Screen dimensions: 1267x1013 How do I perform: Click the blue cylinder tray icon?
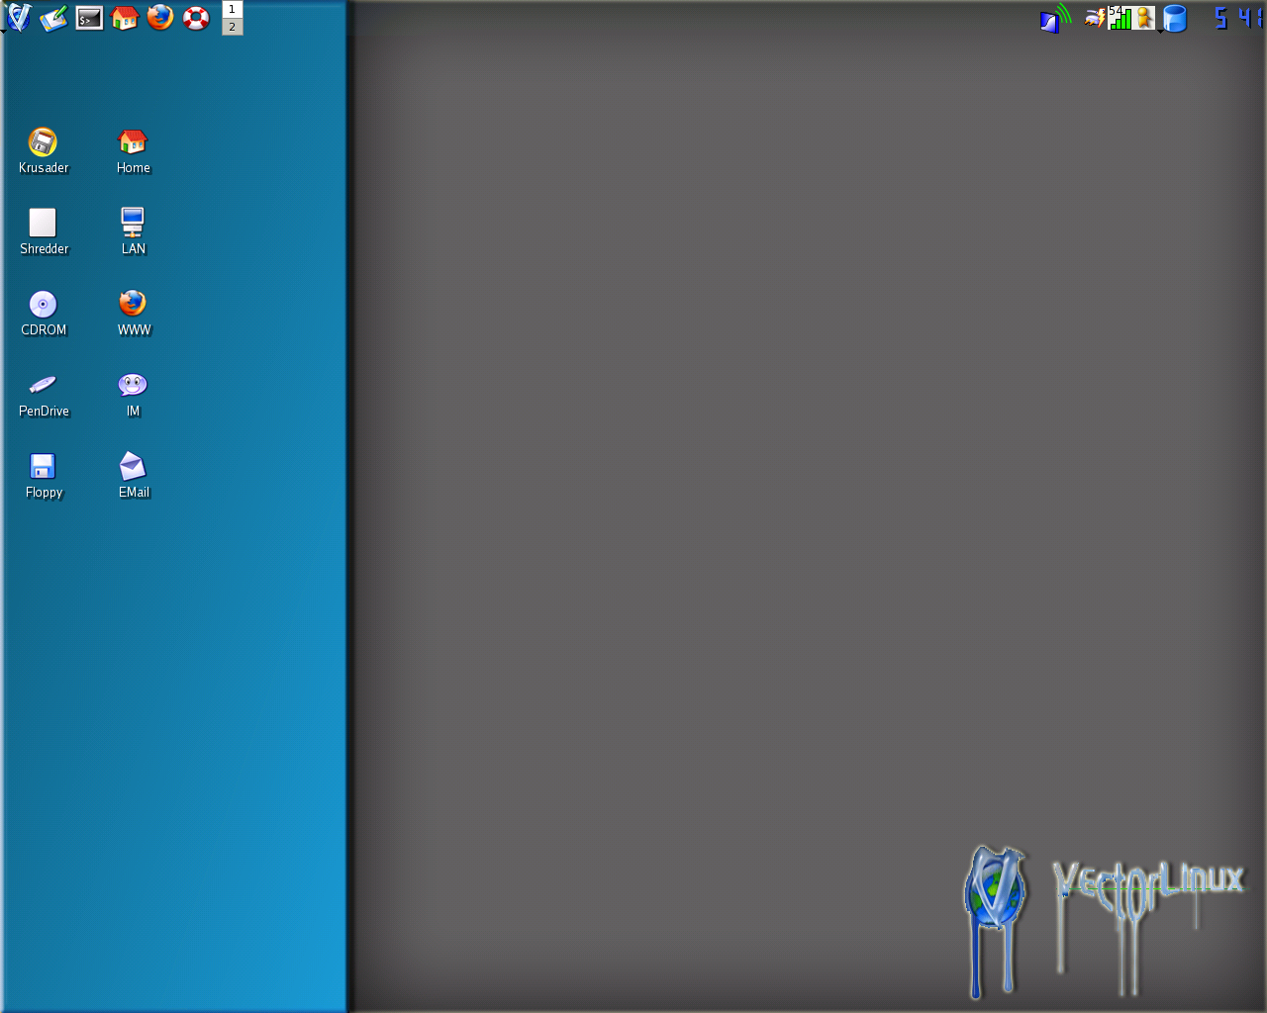point(1175,18)
